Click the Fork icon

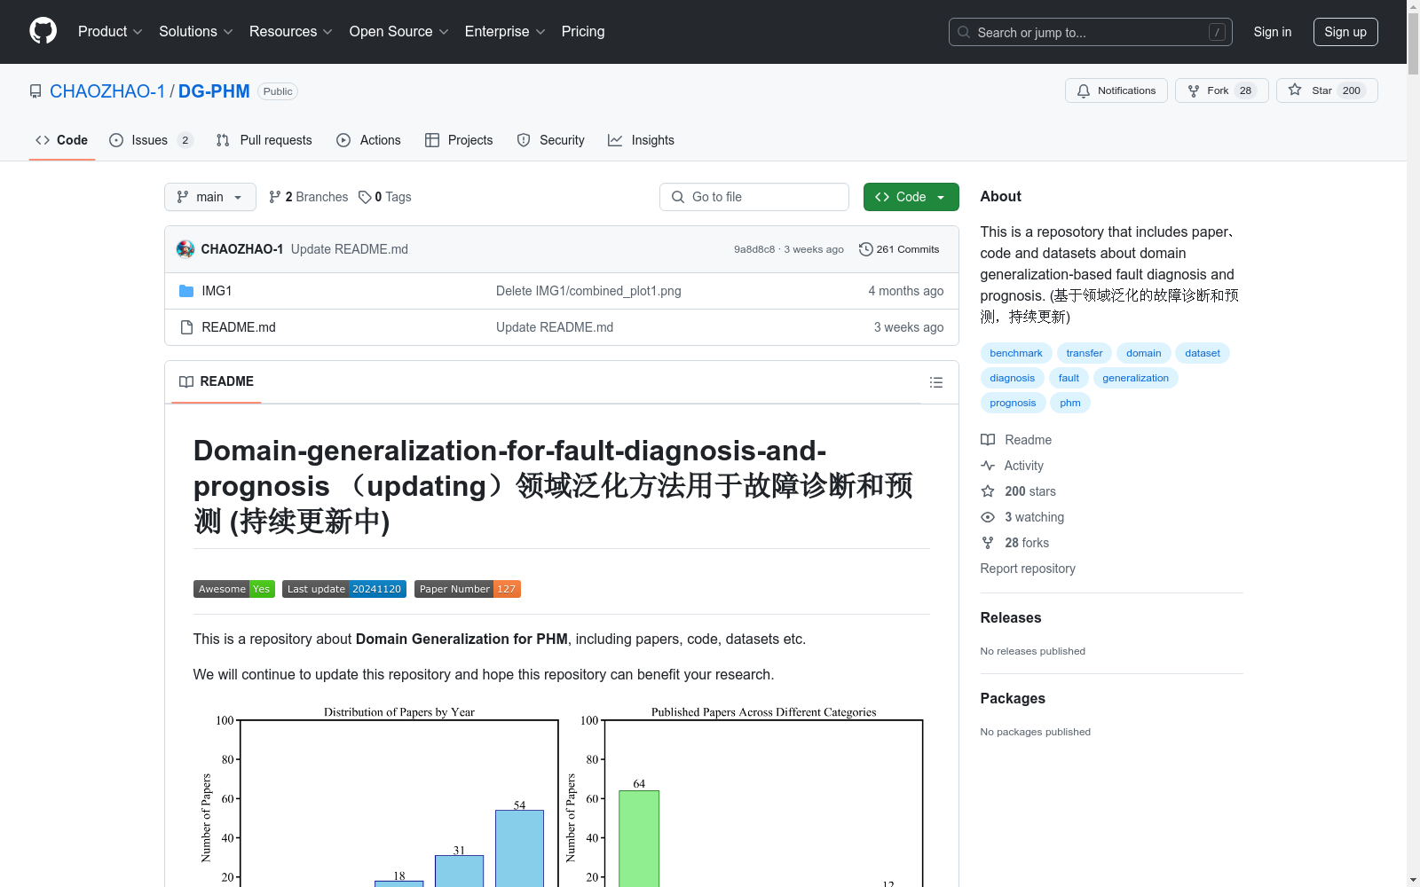tap(1194, 90)
